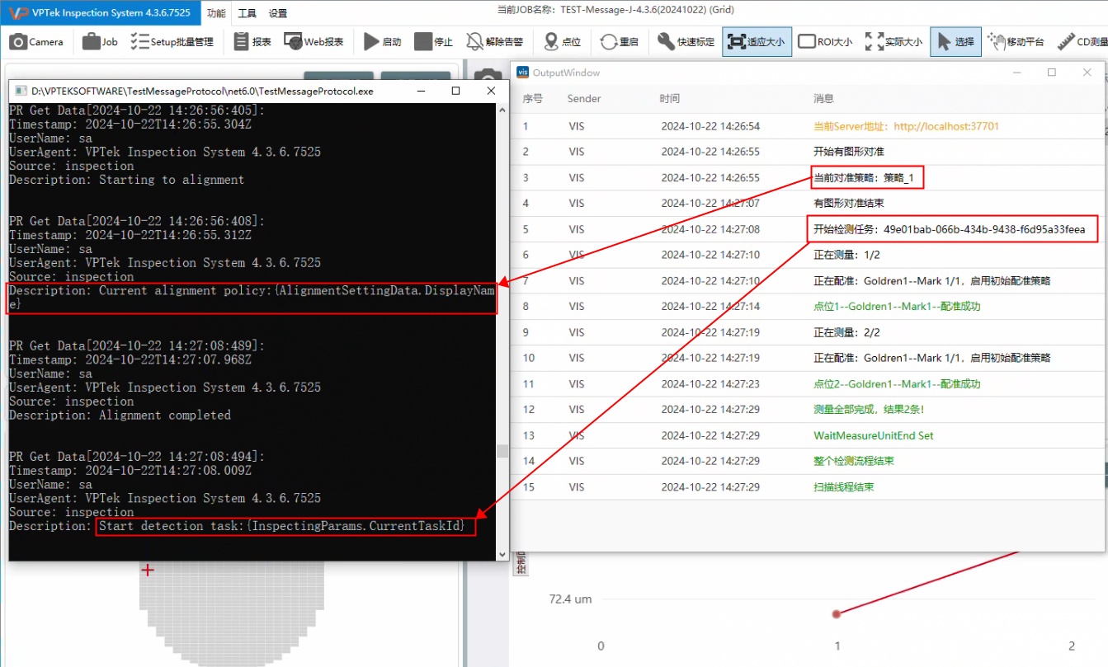1108x667 pixels.
Task: Click the red cross marker on wafer map
Action: [x=148, y=570]
